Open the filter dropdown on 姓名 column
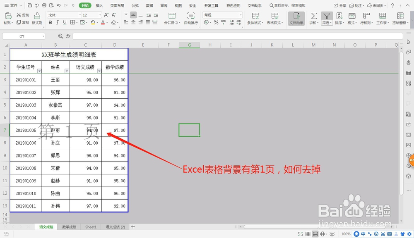 point(67,71)
